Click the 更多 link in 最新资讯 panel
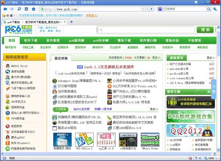Viewport: 221px width, 161px height. (211, 57)
